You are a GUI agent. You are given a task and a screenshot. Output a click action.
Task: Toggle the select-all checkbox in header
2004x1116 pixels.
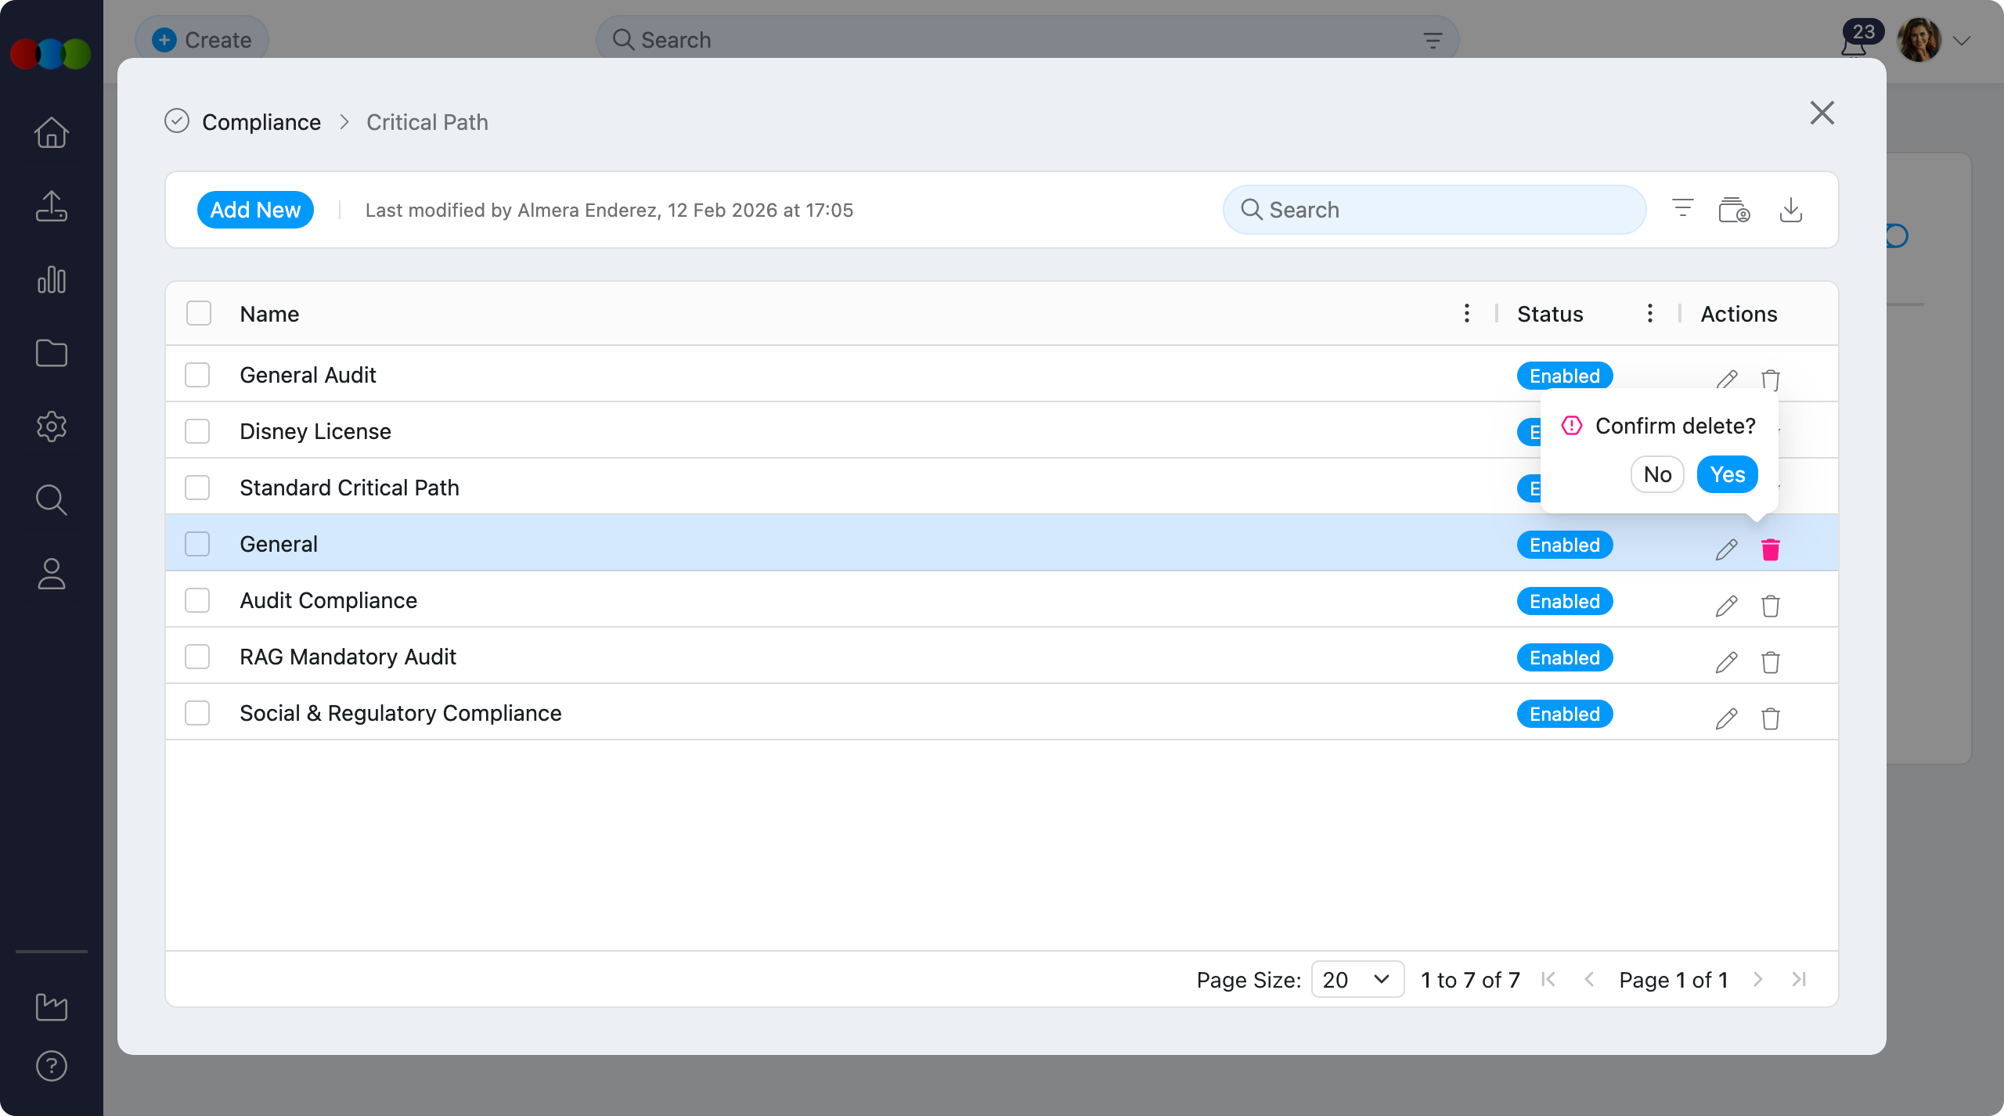199,313
